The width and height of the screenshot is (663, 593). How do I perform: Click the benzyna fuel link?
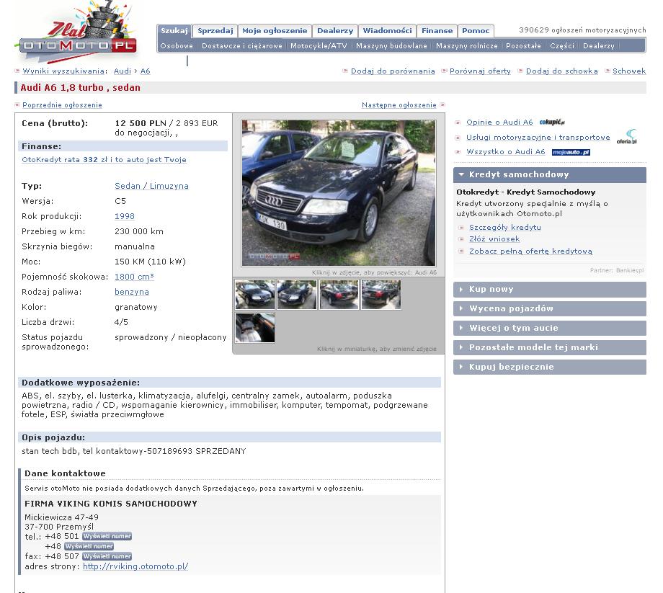click(131, 292)
